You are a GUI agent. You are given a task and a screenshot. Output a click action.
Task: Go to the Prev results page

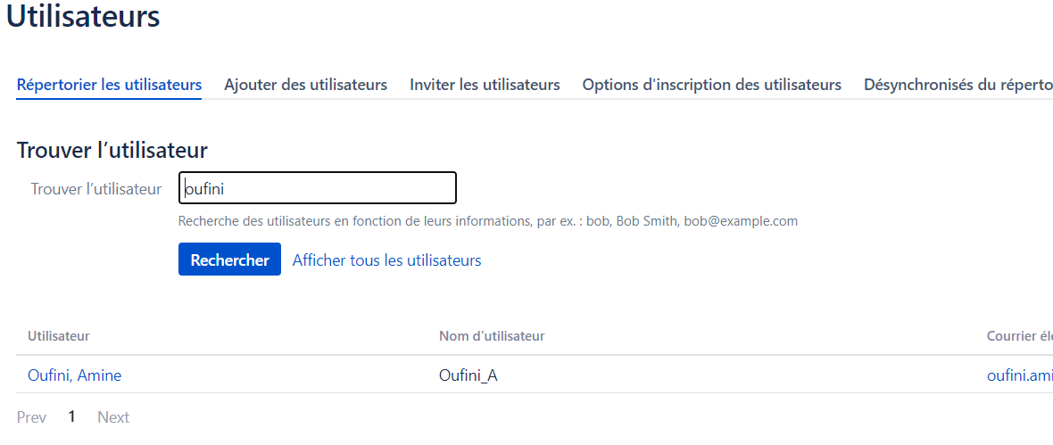(31, 417)
